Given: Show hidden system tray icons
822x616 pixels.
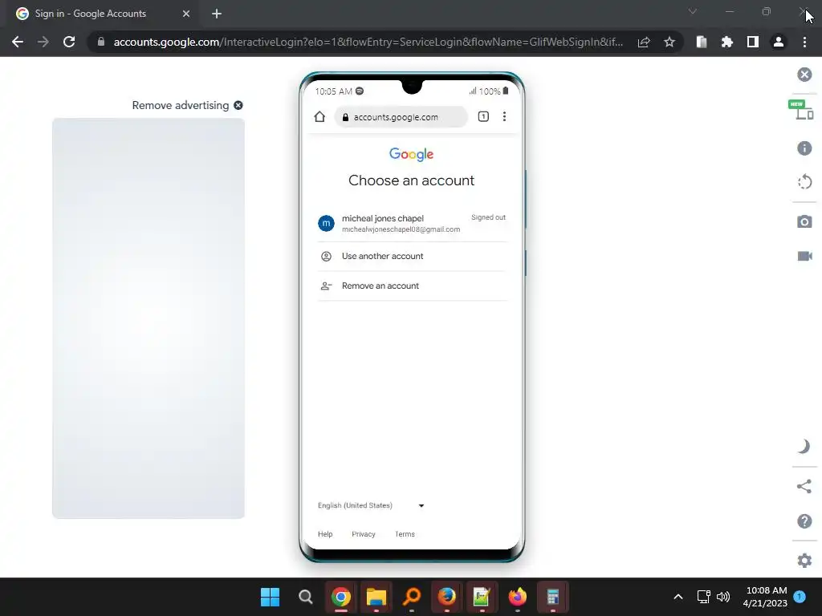Looking at the screenshot, I should point(678,597).
